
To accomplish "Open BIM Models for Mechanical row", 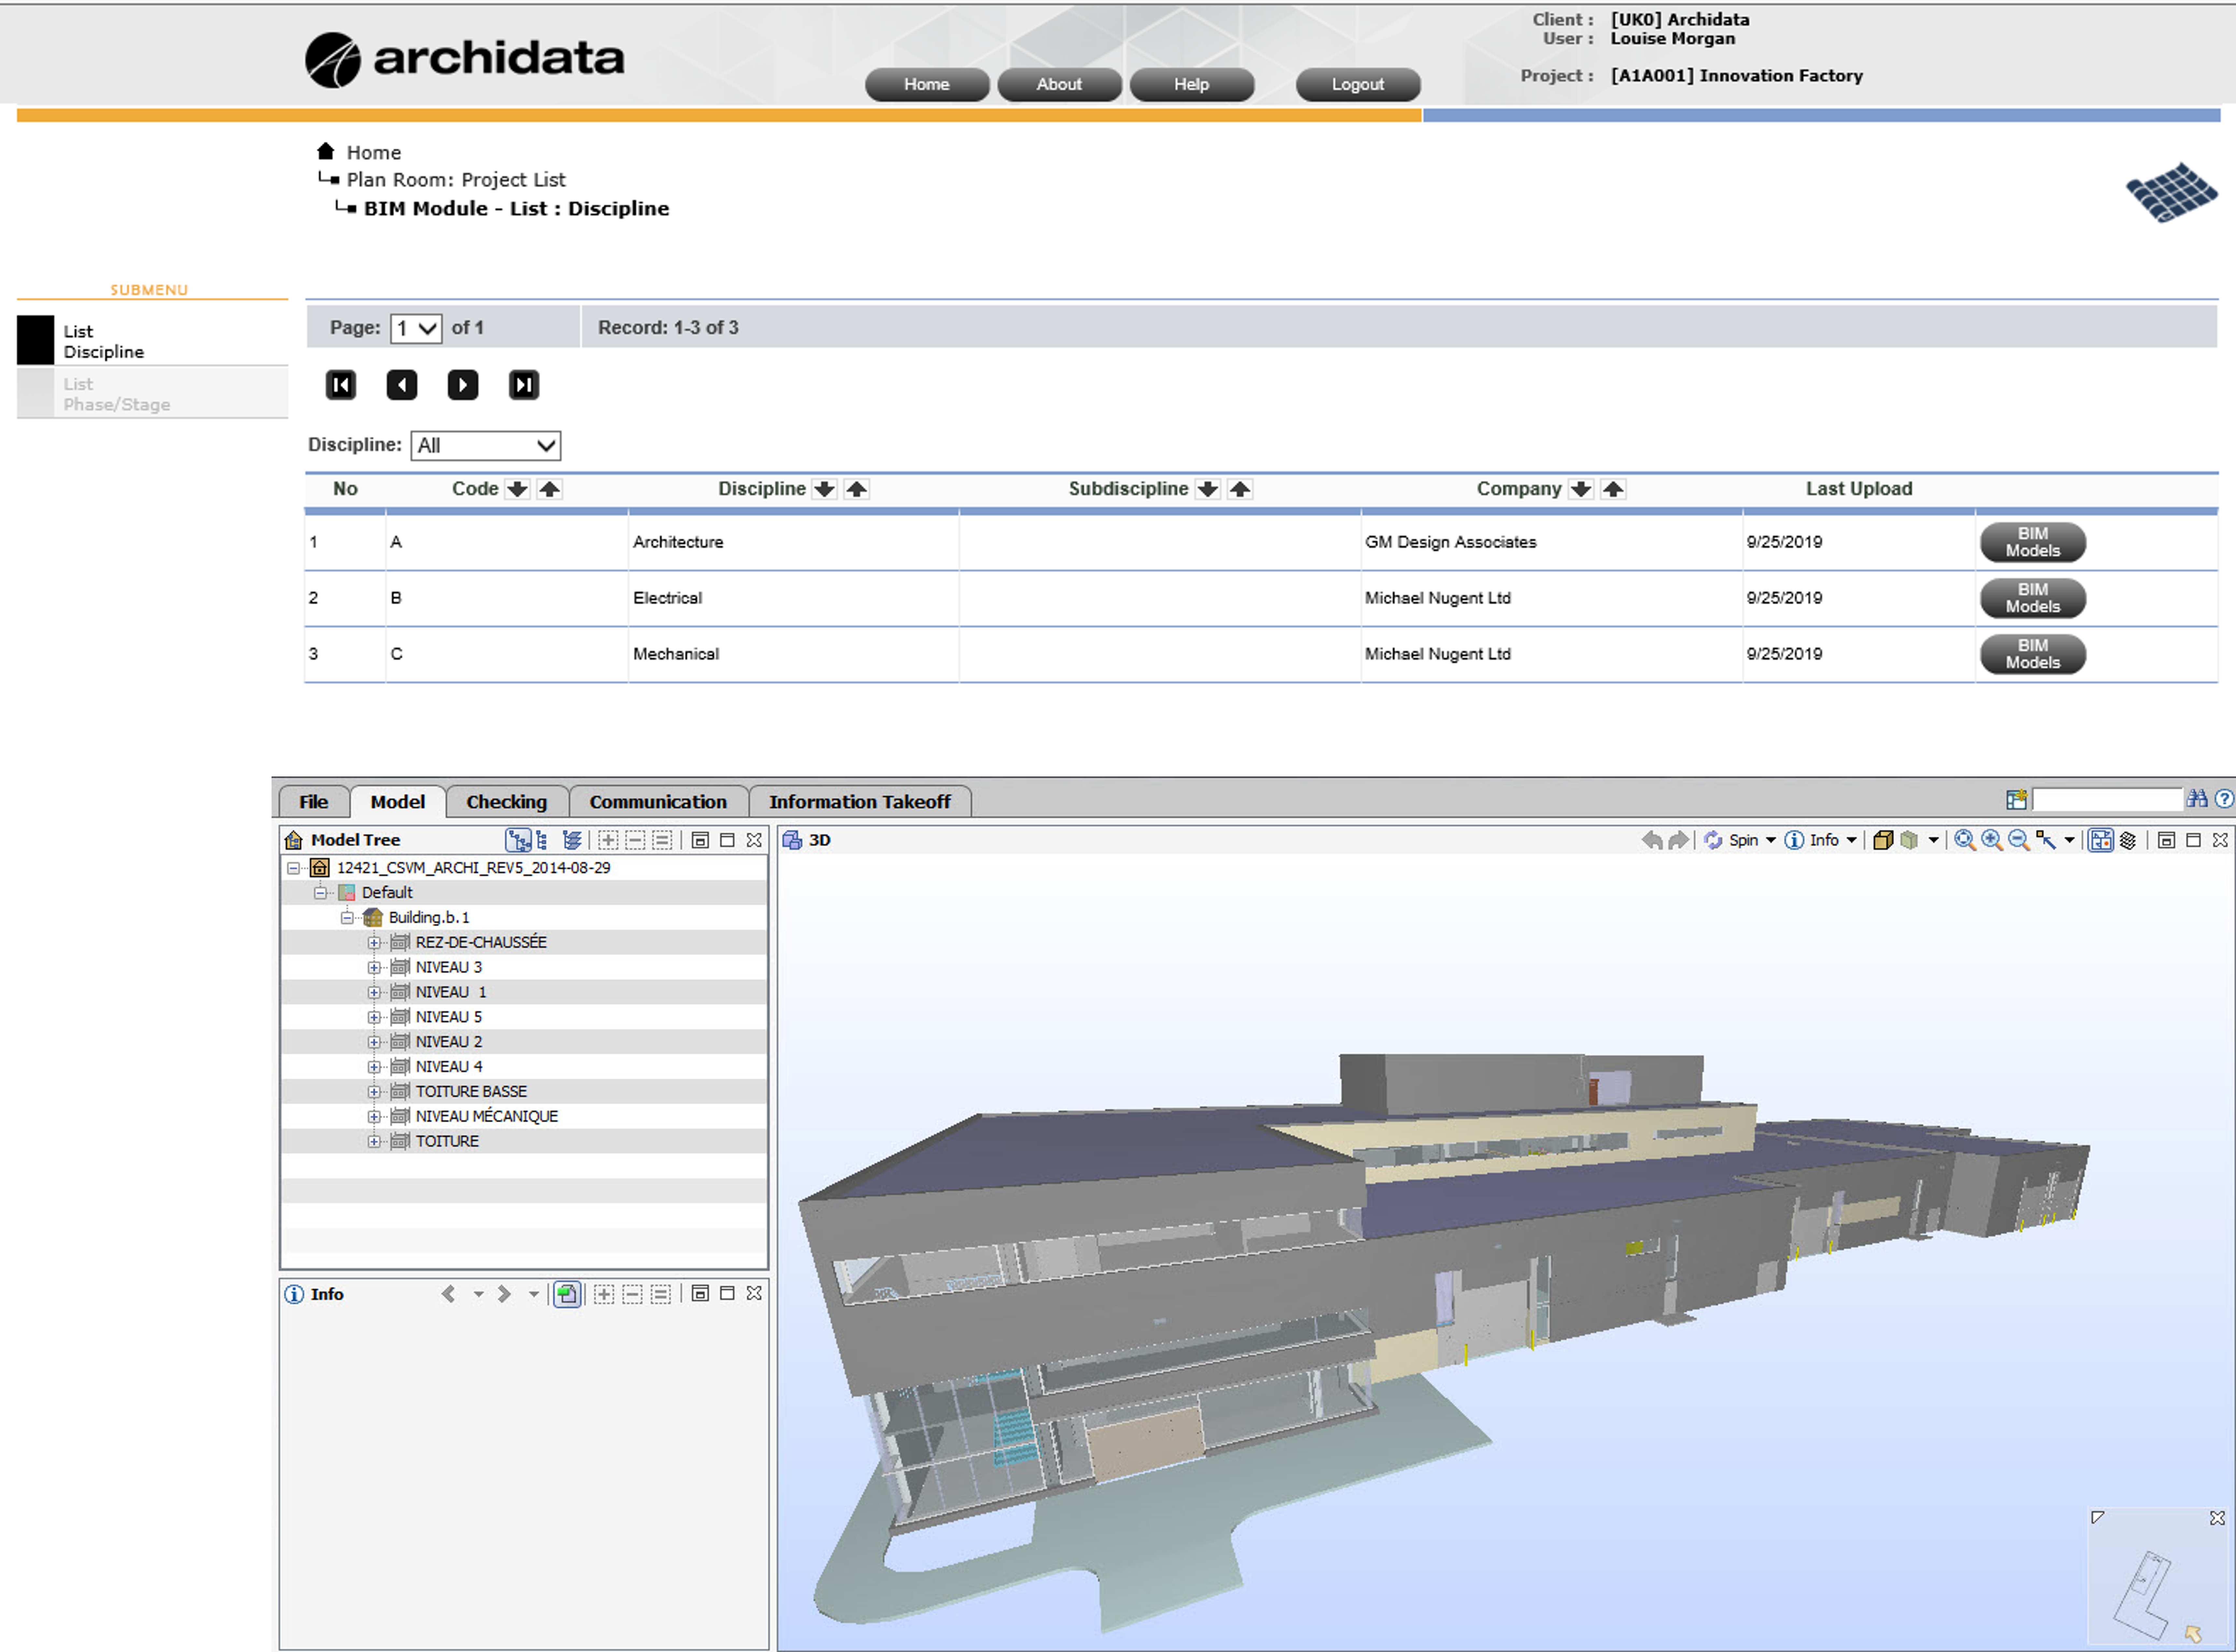I will (x=2033, y=654).
